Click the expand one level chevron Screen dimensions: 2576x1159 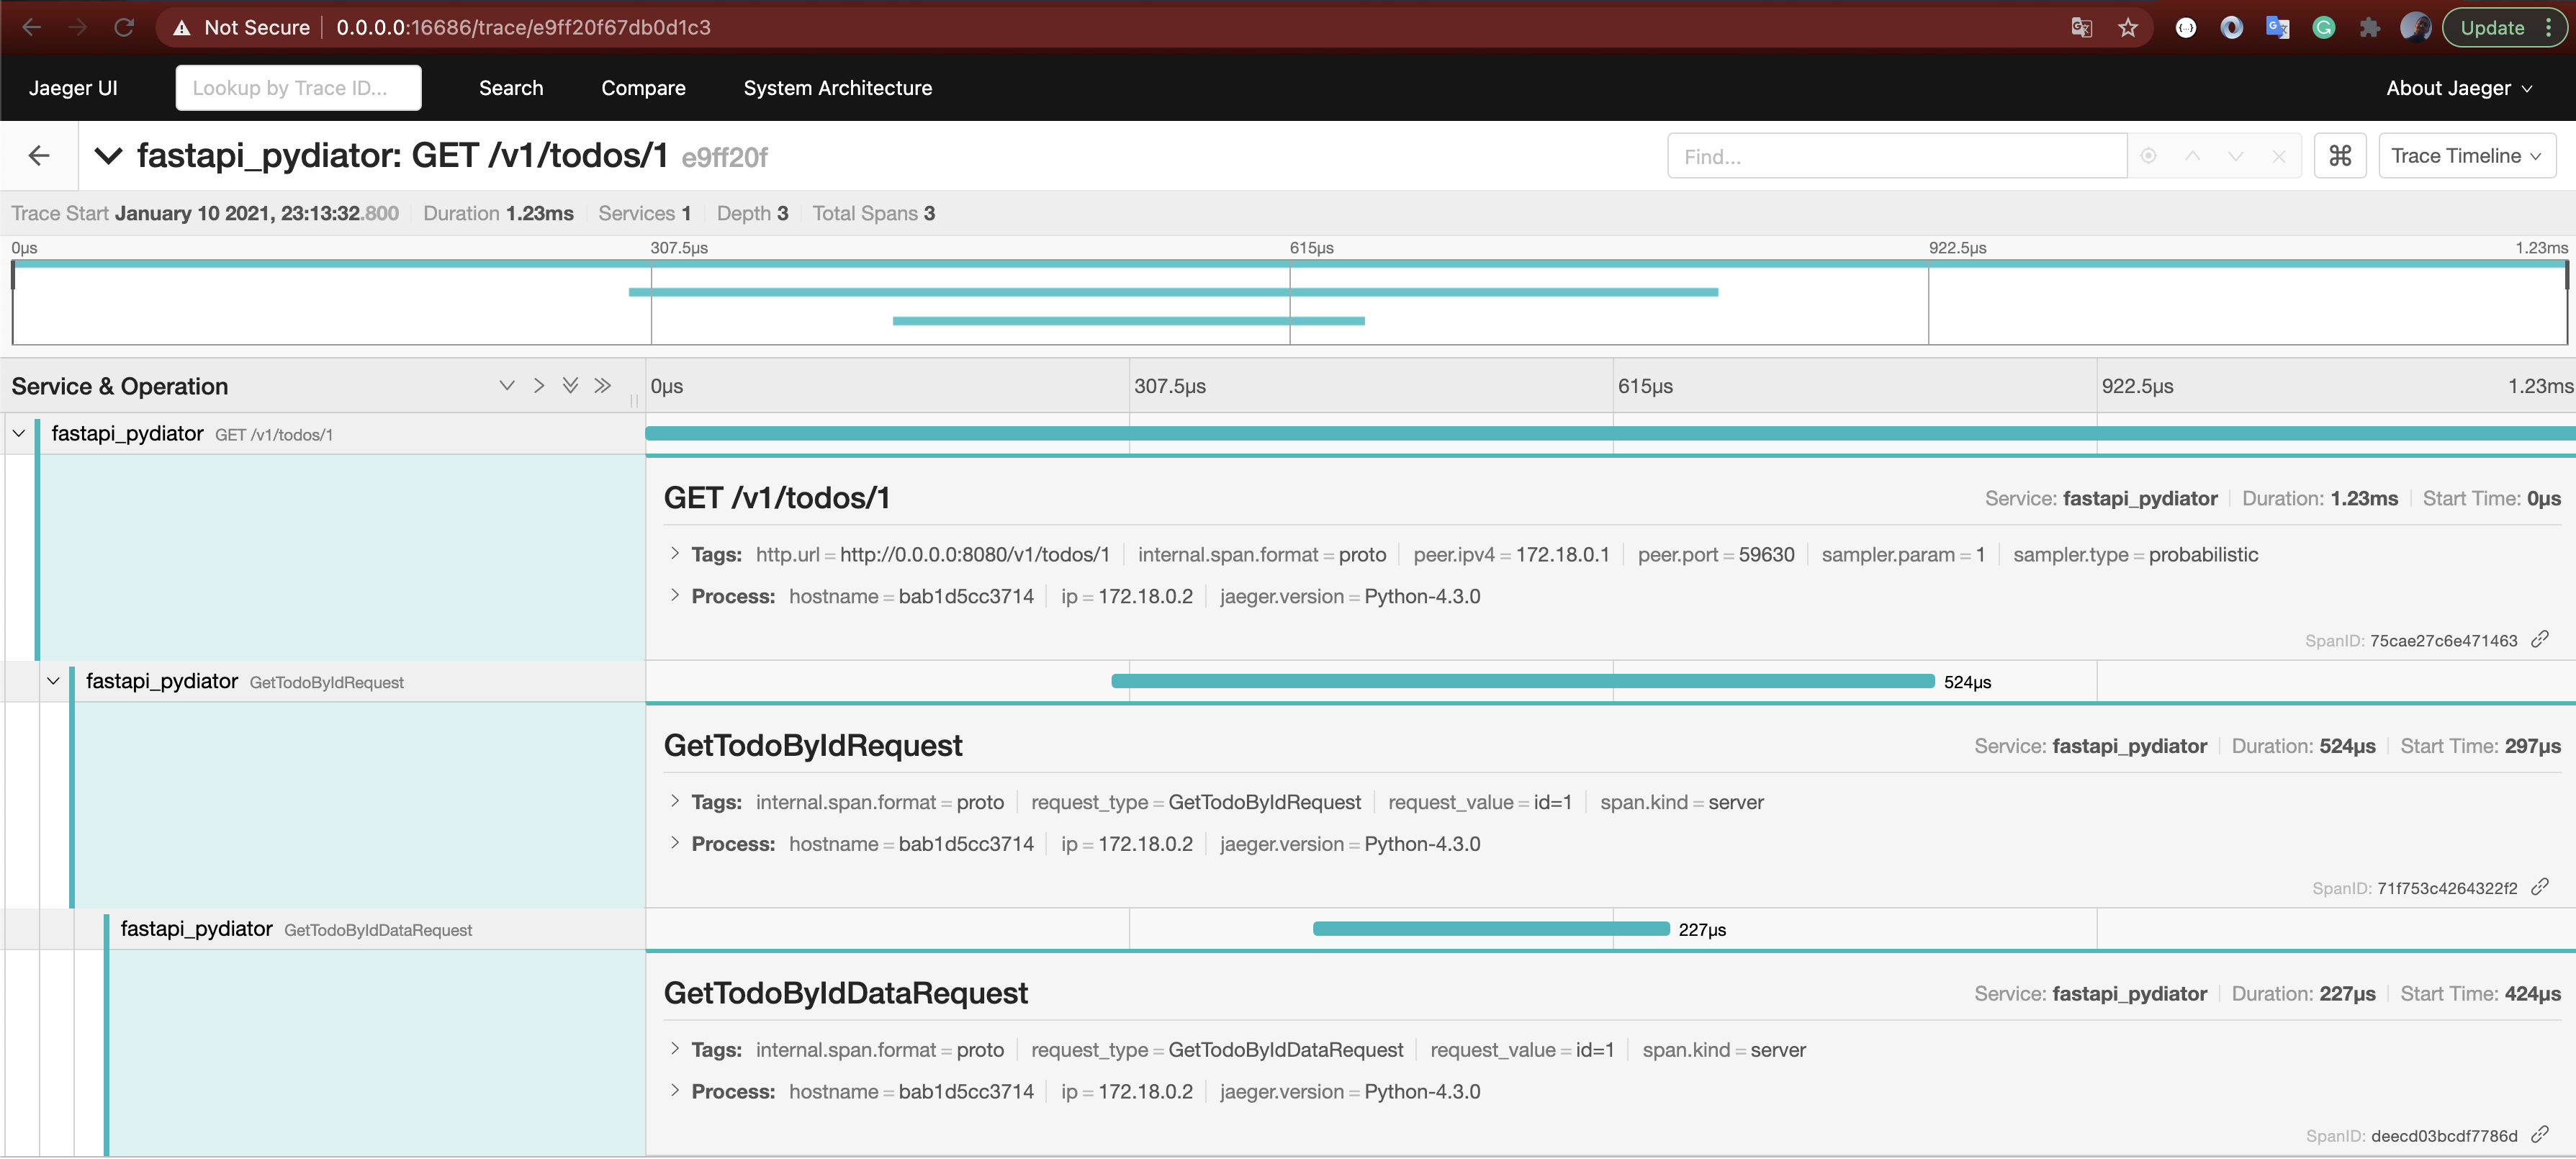point(507,386)
